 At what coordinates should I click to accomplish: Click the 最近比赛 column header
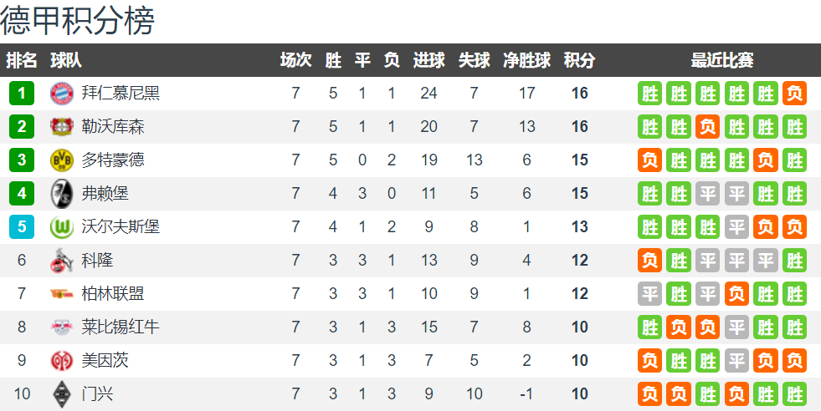[722, 60]
